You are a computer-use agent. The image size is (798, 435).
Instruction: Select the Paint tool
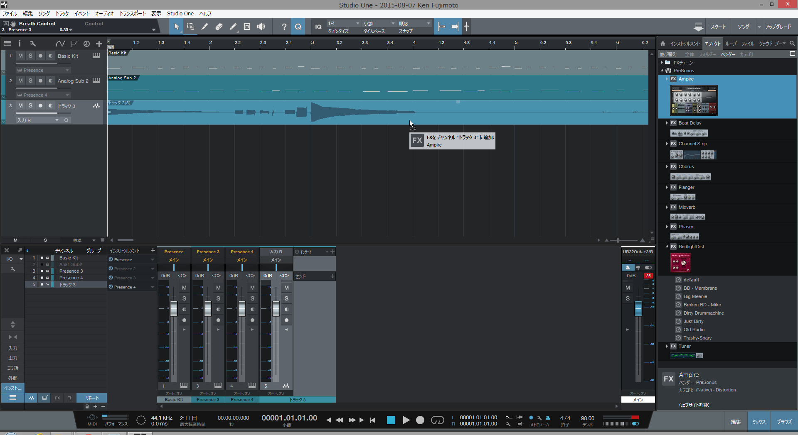coord(233,27)
